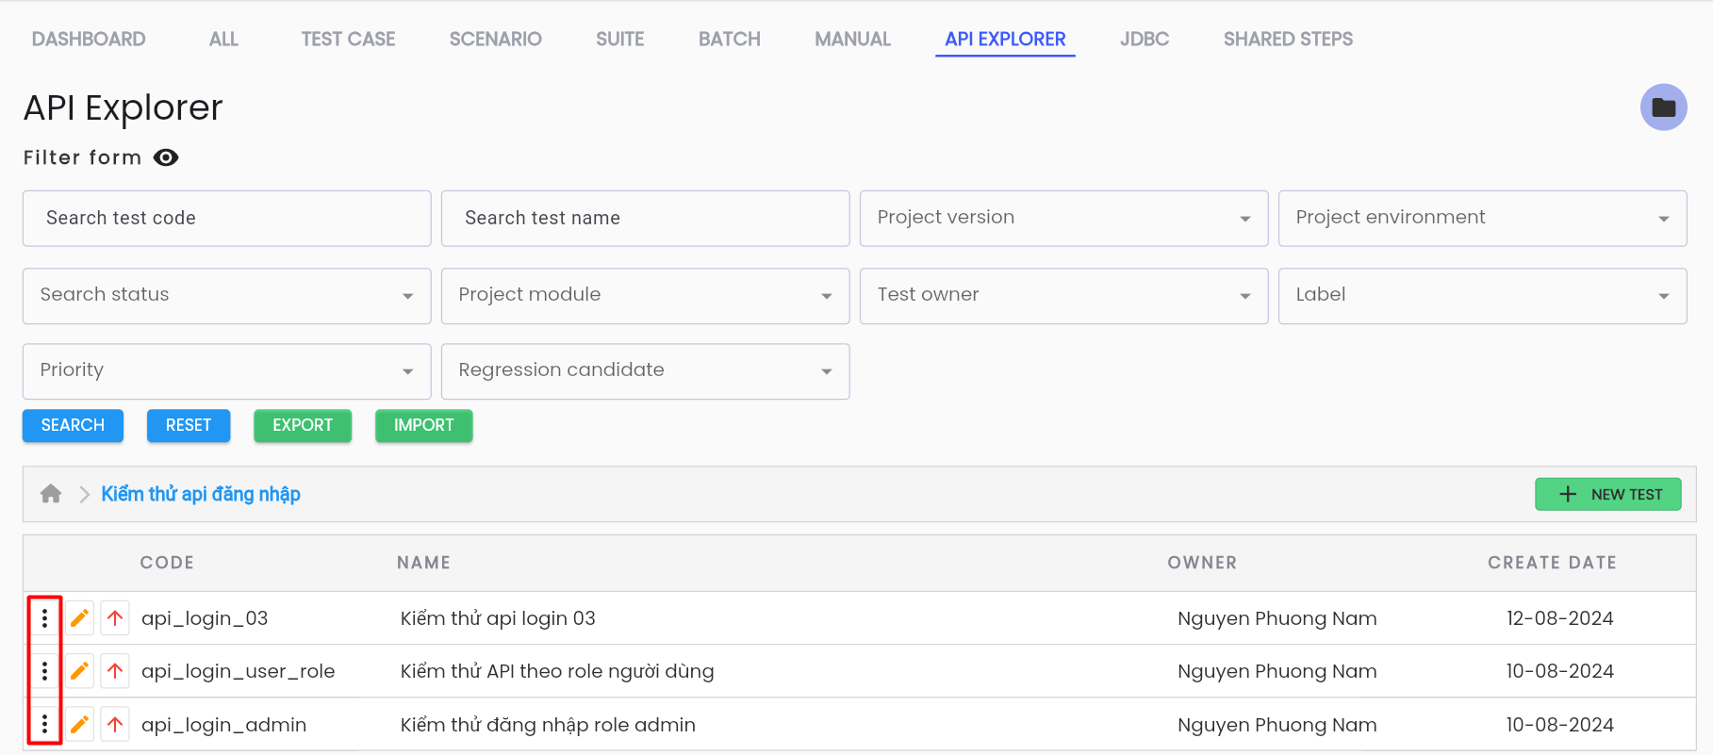Image resolution: width=1713 pixels, height=755 pixels.
Task: Click the green Export button
Action: point(303,425)
